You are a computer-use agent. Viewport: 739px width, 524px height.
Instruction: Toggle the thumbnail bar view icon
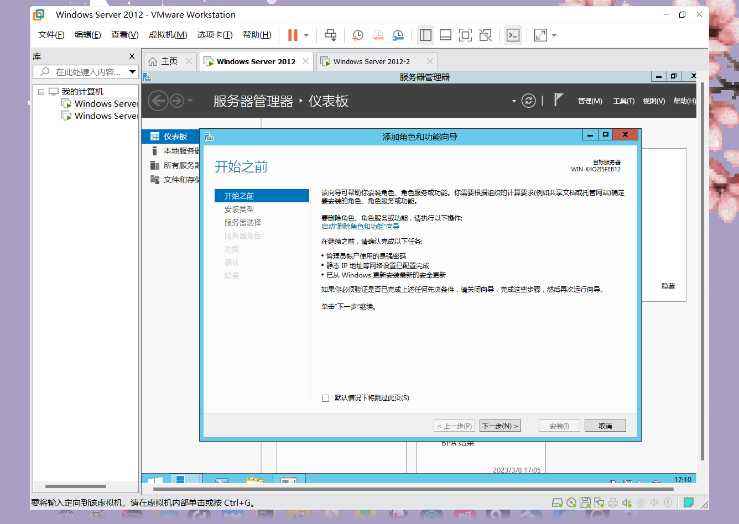point(445,35)
